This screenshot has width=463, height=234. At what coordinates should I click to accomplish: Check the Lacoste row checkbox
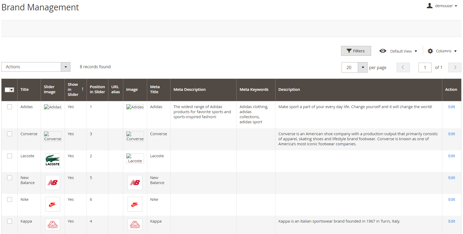10,156
